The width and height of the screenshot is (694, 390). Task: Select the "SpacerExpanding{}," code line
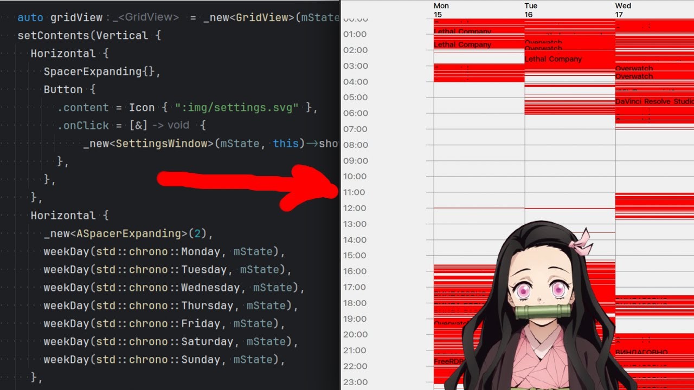102,71
